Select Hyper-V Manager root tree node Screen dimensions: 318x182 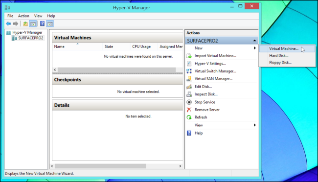pyautogui.click(x=27, y=32)
